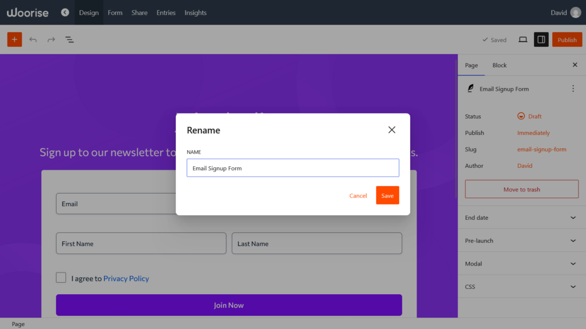Save the new name
This screenshot has width=586, height=329.
(x=387, y=195)
